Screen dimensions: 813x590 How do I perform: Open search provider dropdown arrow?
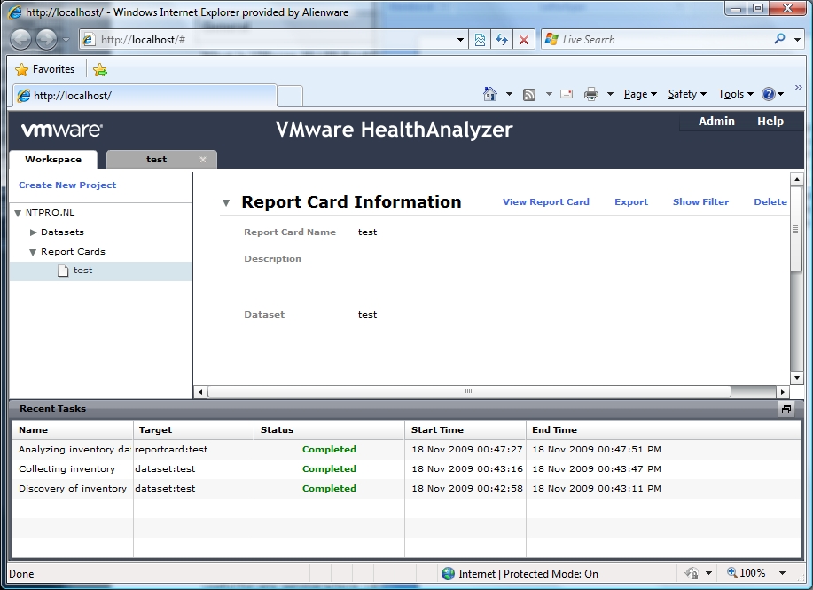(x=797, y=39)
